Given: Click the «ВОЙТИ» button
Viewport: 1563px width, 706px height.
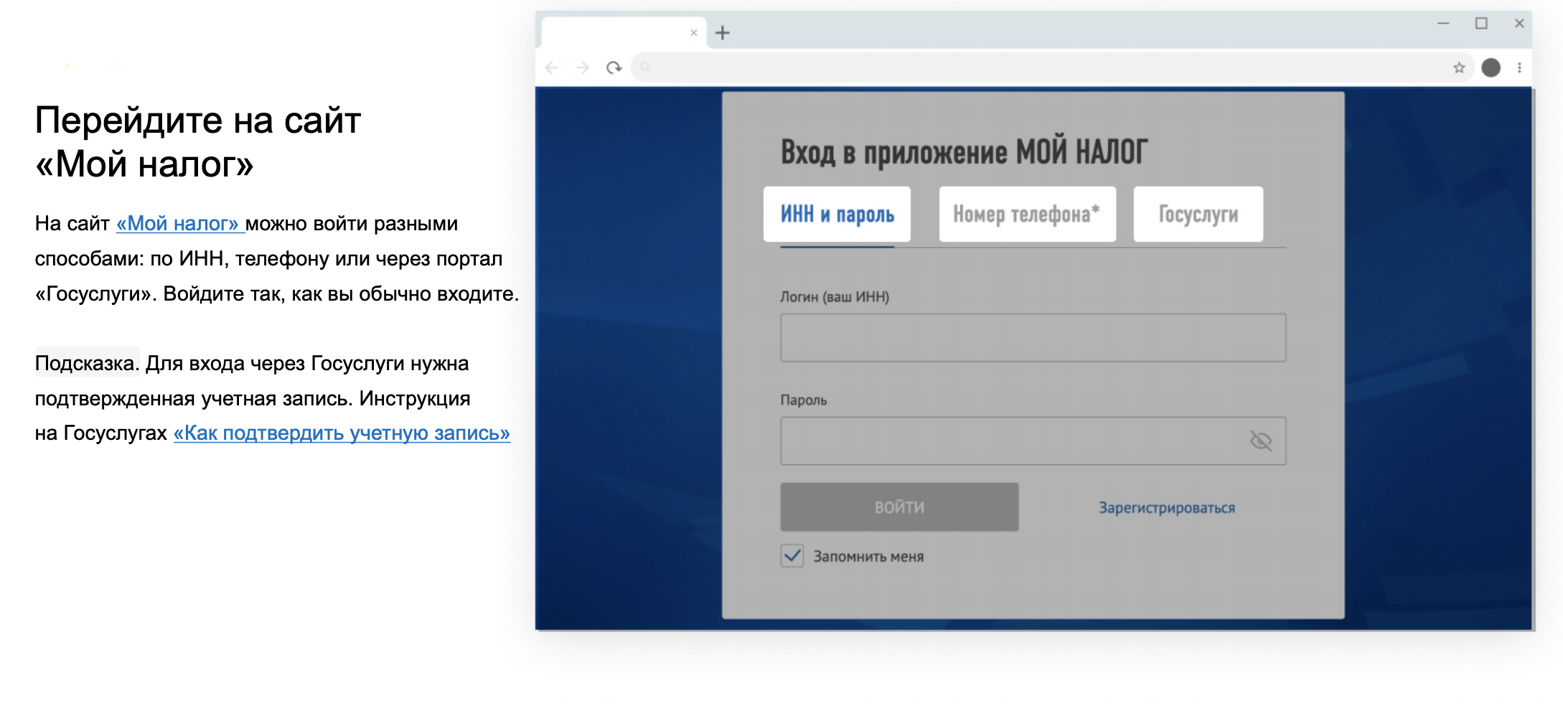Looking at the screenshot, I should [x=899, y=507].
